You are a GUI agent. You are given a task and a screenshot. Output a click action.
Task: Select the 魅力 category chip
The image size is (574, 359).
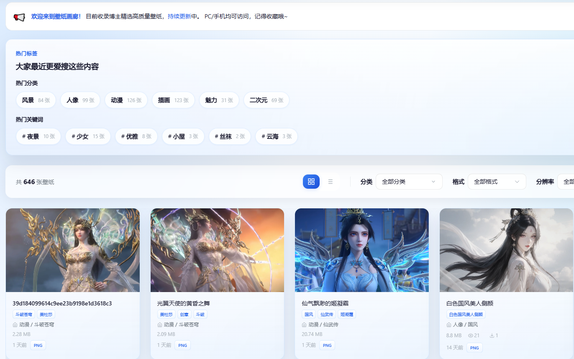pyautogui.click(x=219, y=100)
